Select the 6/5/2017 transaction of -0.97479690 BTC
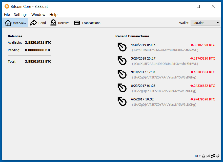The height and width of the screenshot is (162, 223). click(165, 102)
